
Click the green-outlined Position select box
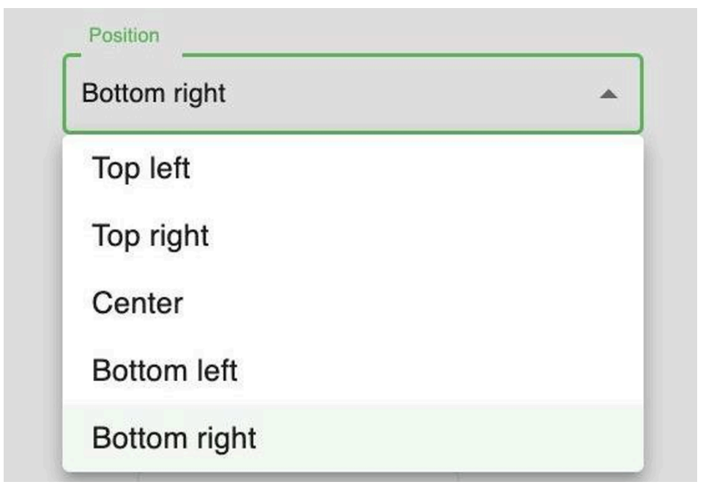[352, 94]
